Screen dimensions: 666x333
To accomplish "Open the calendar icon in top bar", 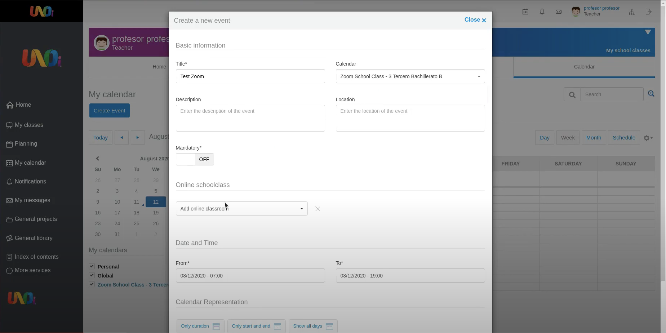I will point(525,12).
